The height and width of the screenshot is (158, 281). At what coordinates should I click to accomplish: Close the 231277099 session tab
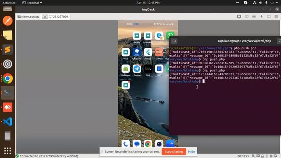[x=45, y=17]
